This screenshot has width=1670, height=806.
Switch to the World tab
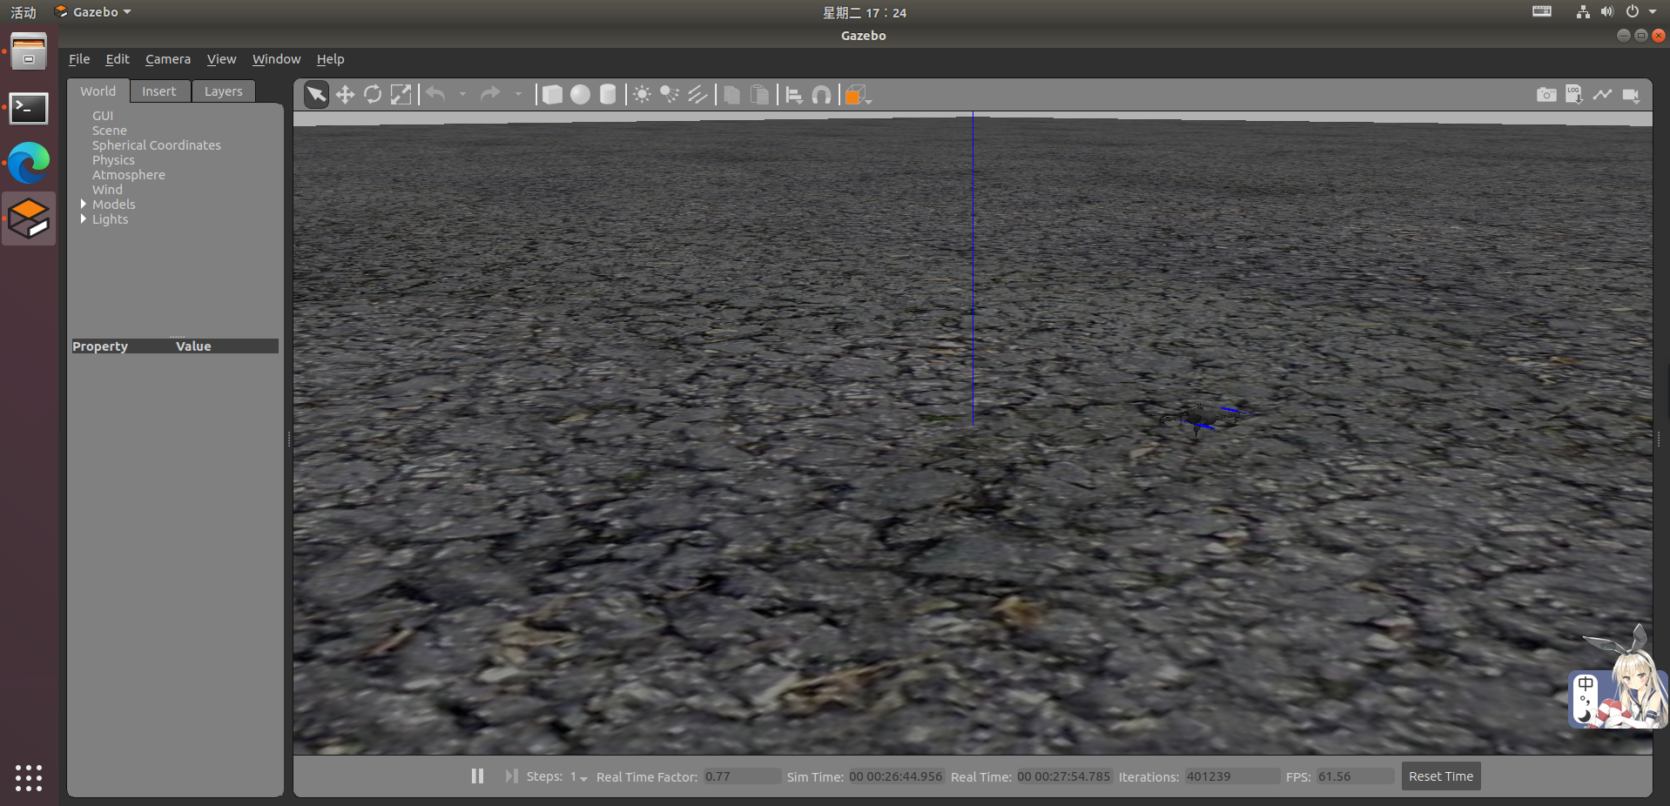(98, 91)
